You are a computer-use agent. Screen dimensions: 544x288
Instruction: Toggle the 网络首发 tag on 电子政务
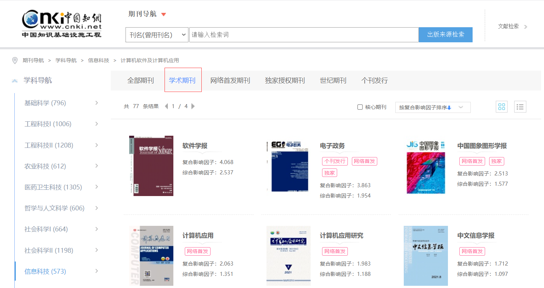364,161
